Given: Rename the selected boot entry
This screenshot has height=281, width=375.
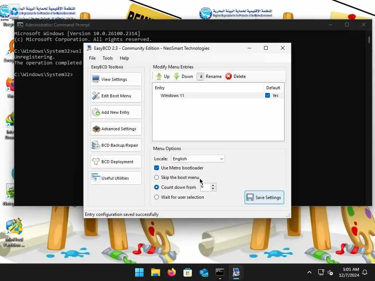Looking at the screenshot, I should coord(209,76).
